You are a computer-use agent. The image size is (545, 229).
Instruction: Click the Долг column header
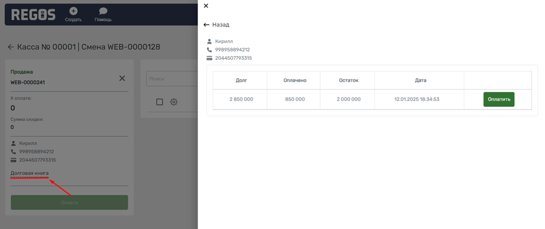241,80
